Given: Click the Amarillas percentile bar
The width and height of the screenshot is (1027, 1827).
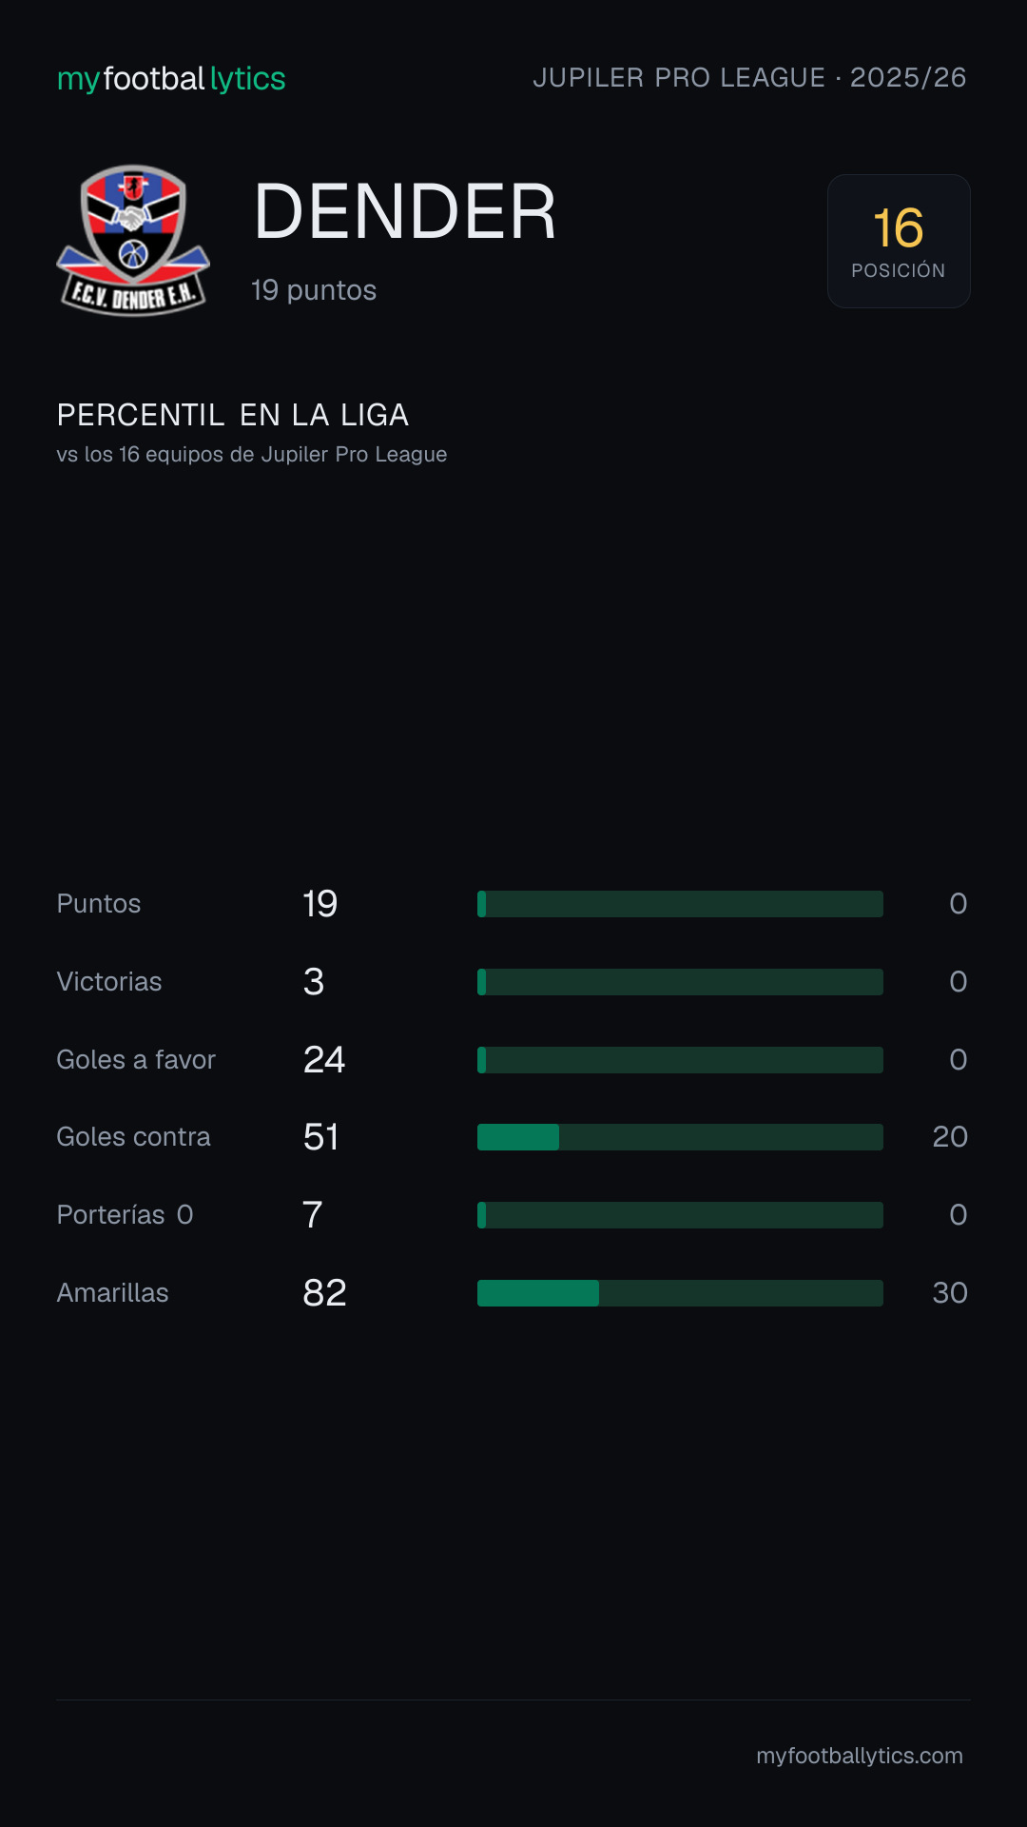Looking at the screenshot, I should tap(680, 1293).
